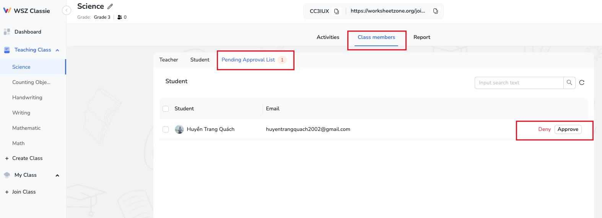602x218 pixels.
Task: Open the Writing class
Action: (21, 113)
